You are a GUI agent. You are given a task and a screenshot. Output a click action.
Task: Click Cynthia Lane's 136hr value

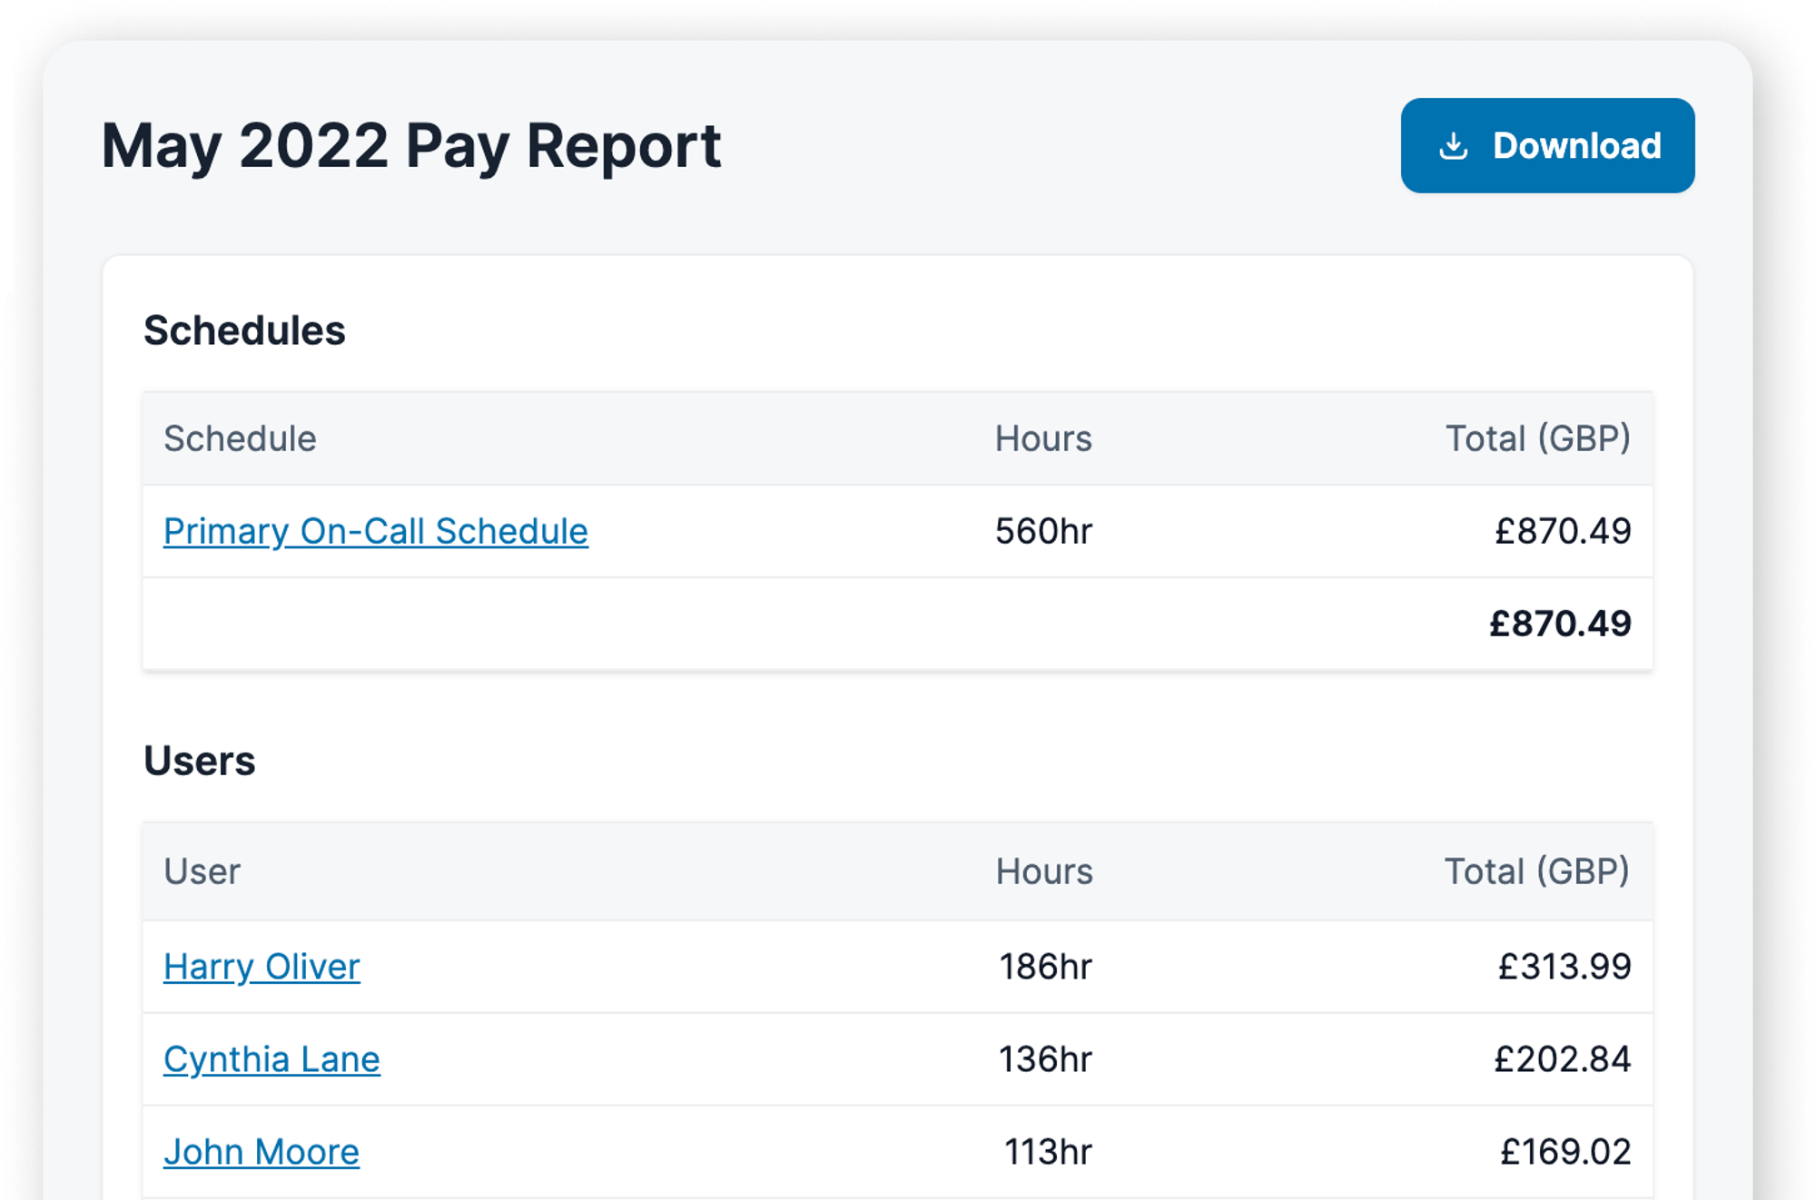1044,1059
